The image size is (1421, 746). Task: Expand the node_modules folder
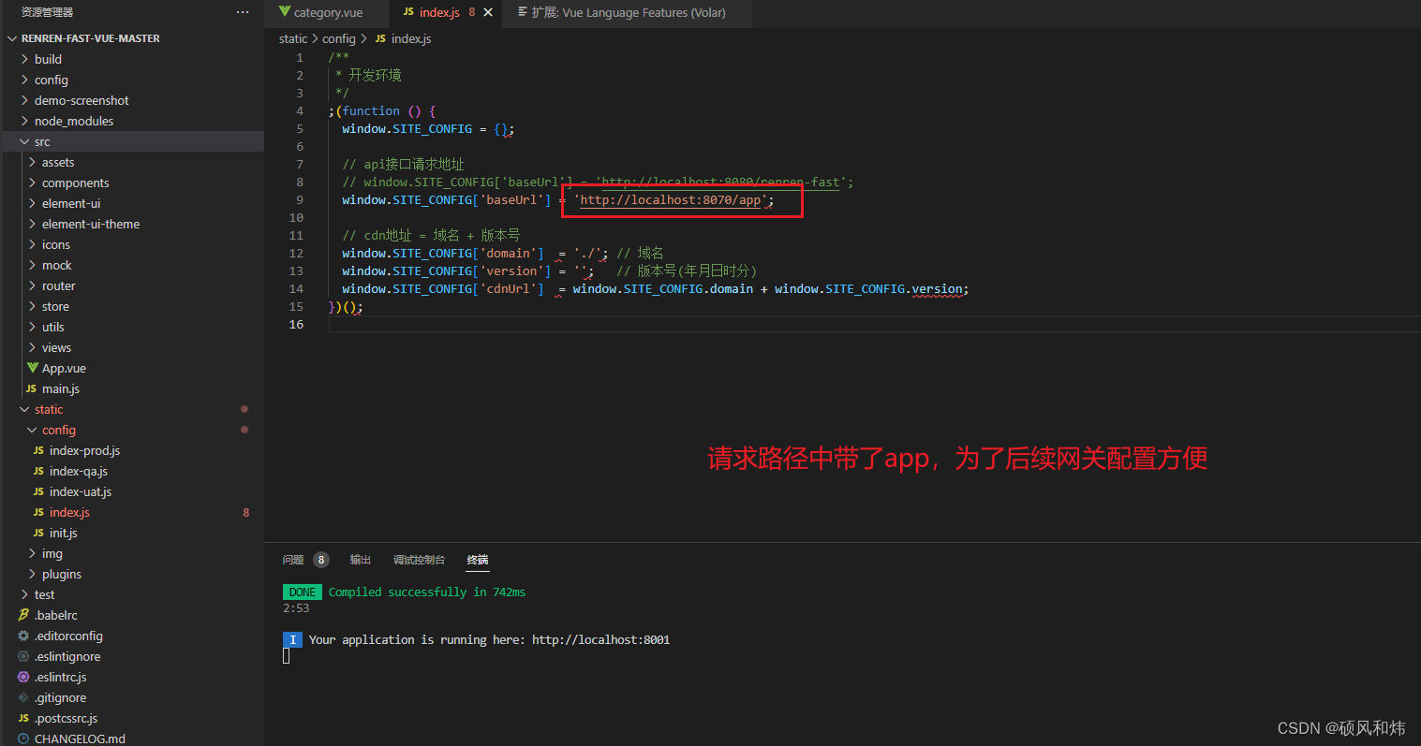74,121
